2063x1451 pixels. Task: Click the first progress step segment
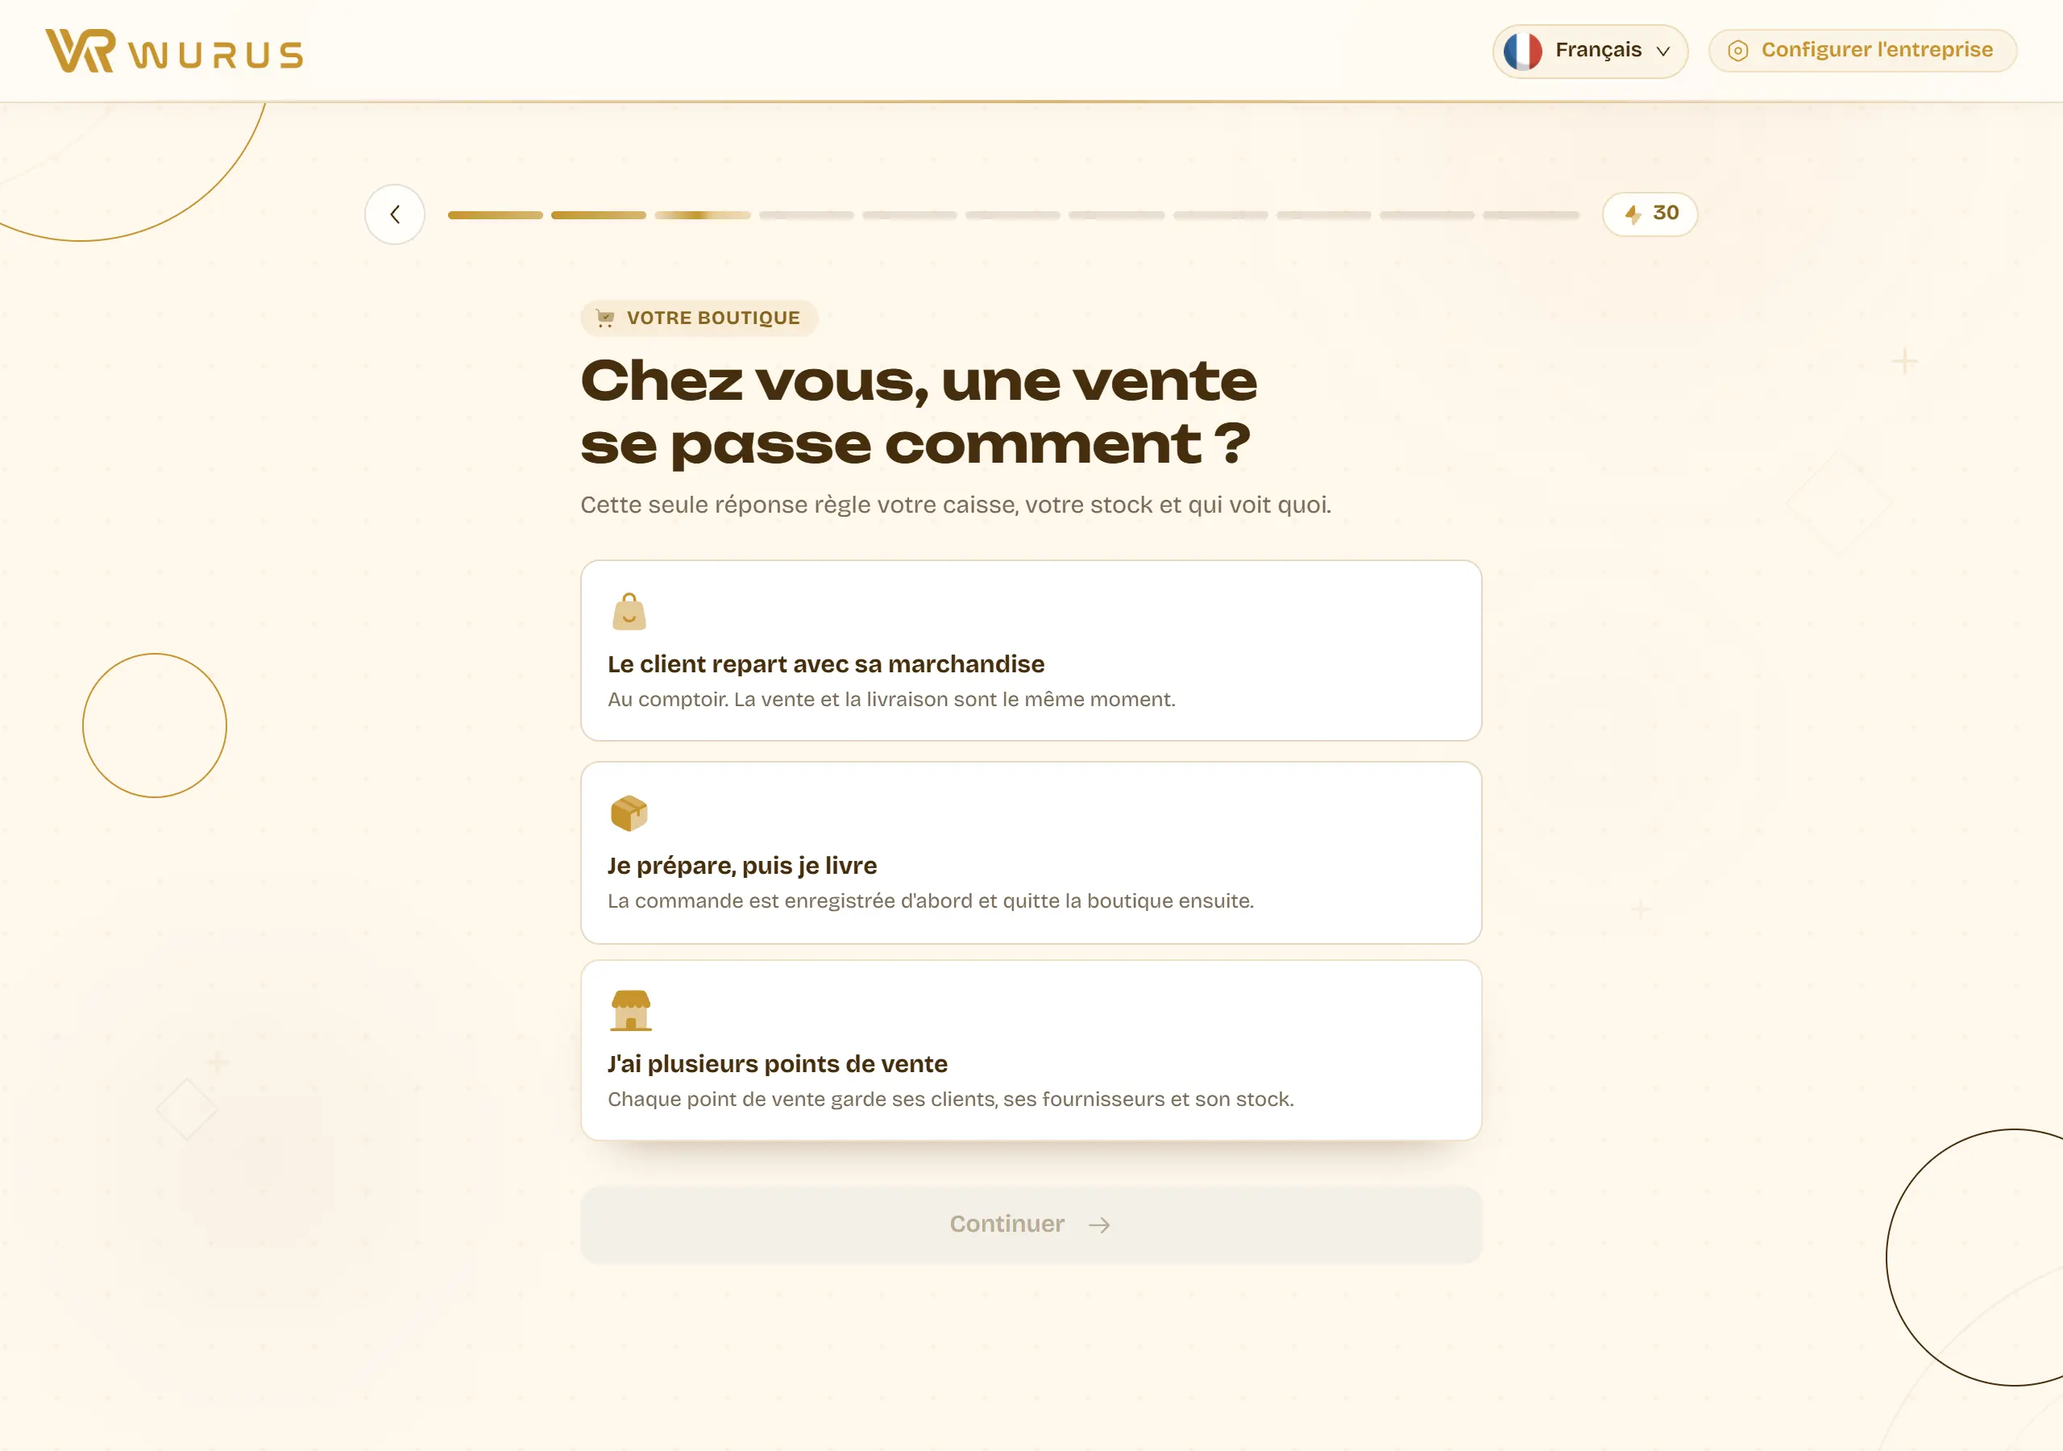[x=495, y=215]
